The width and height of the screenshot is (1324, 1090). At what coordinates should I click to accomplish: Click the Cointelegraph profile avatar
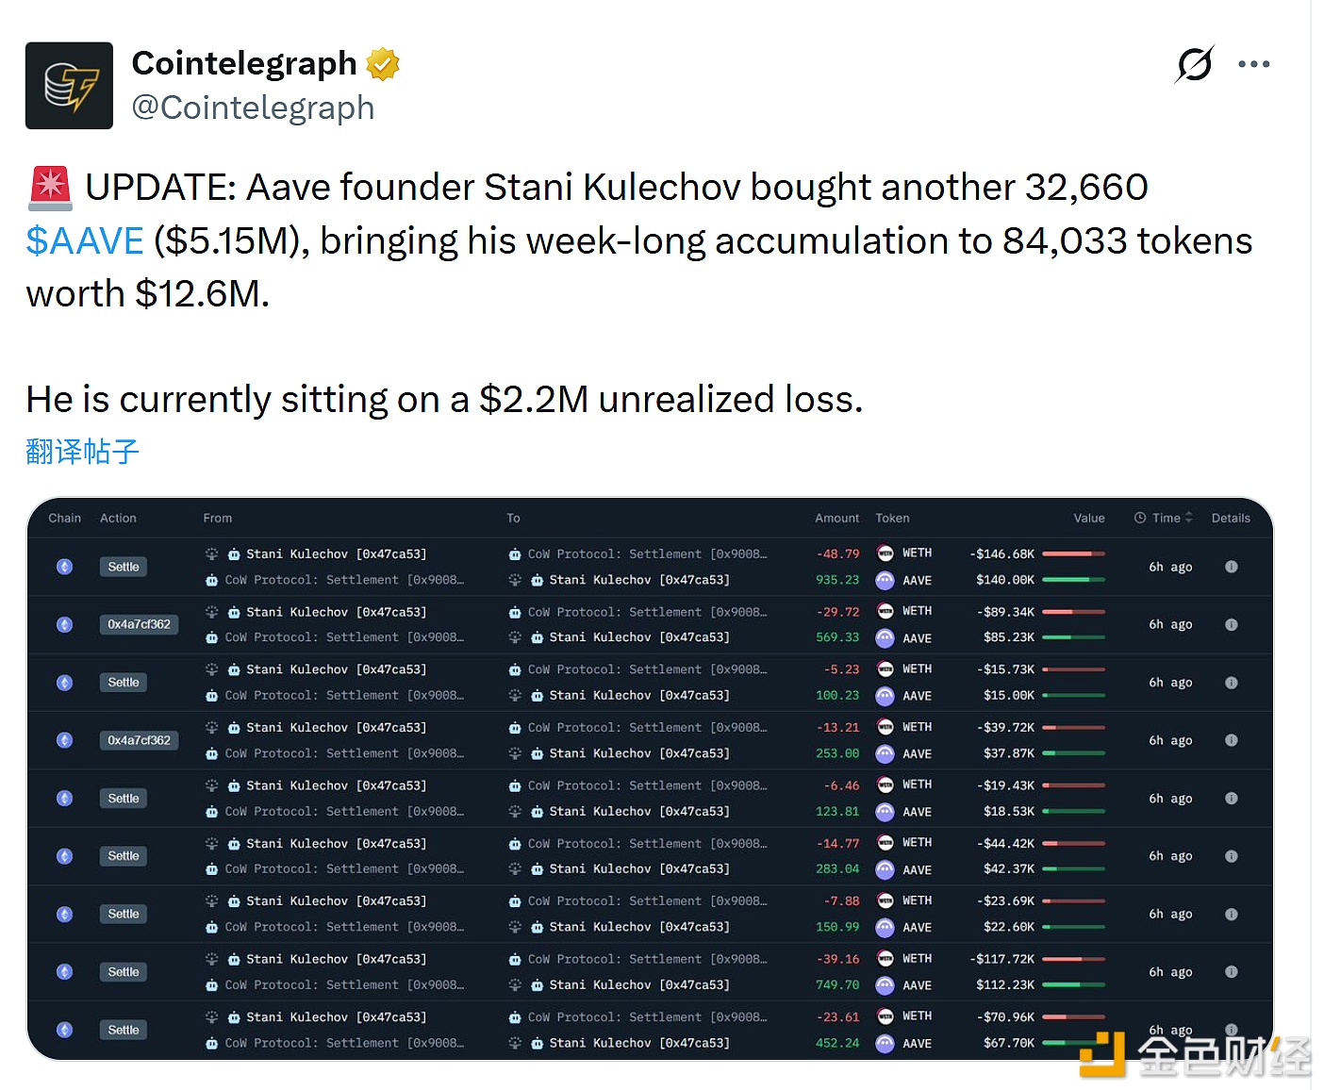click(69, 86)
